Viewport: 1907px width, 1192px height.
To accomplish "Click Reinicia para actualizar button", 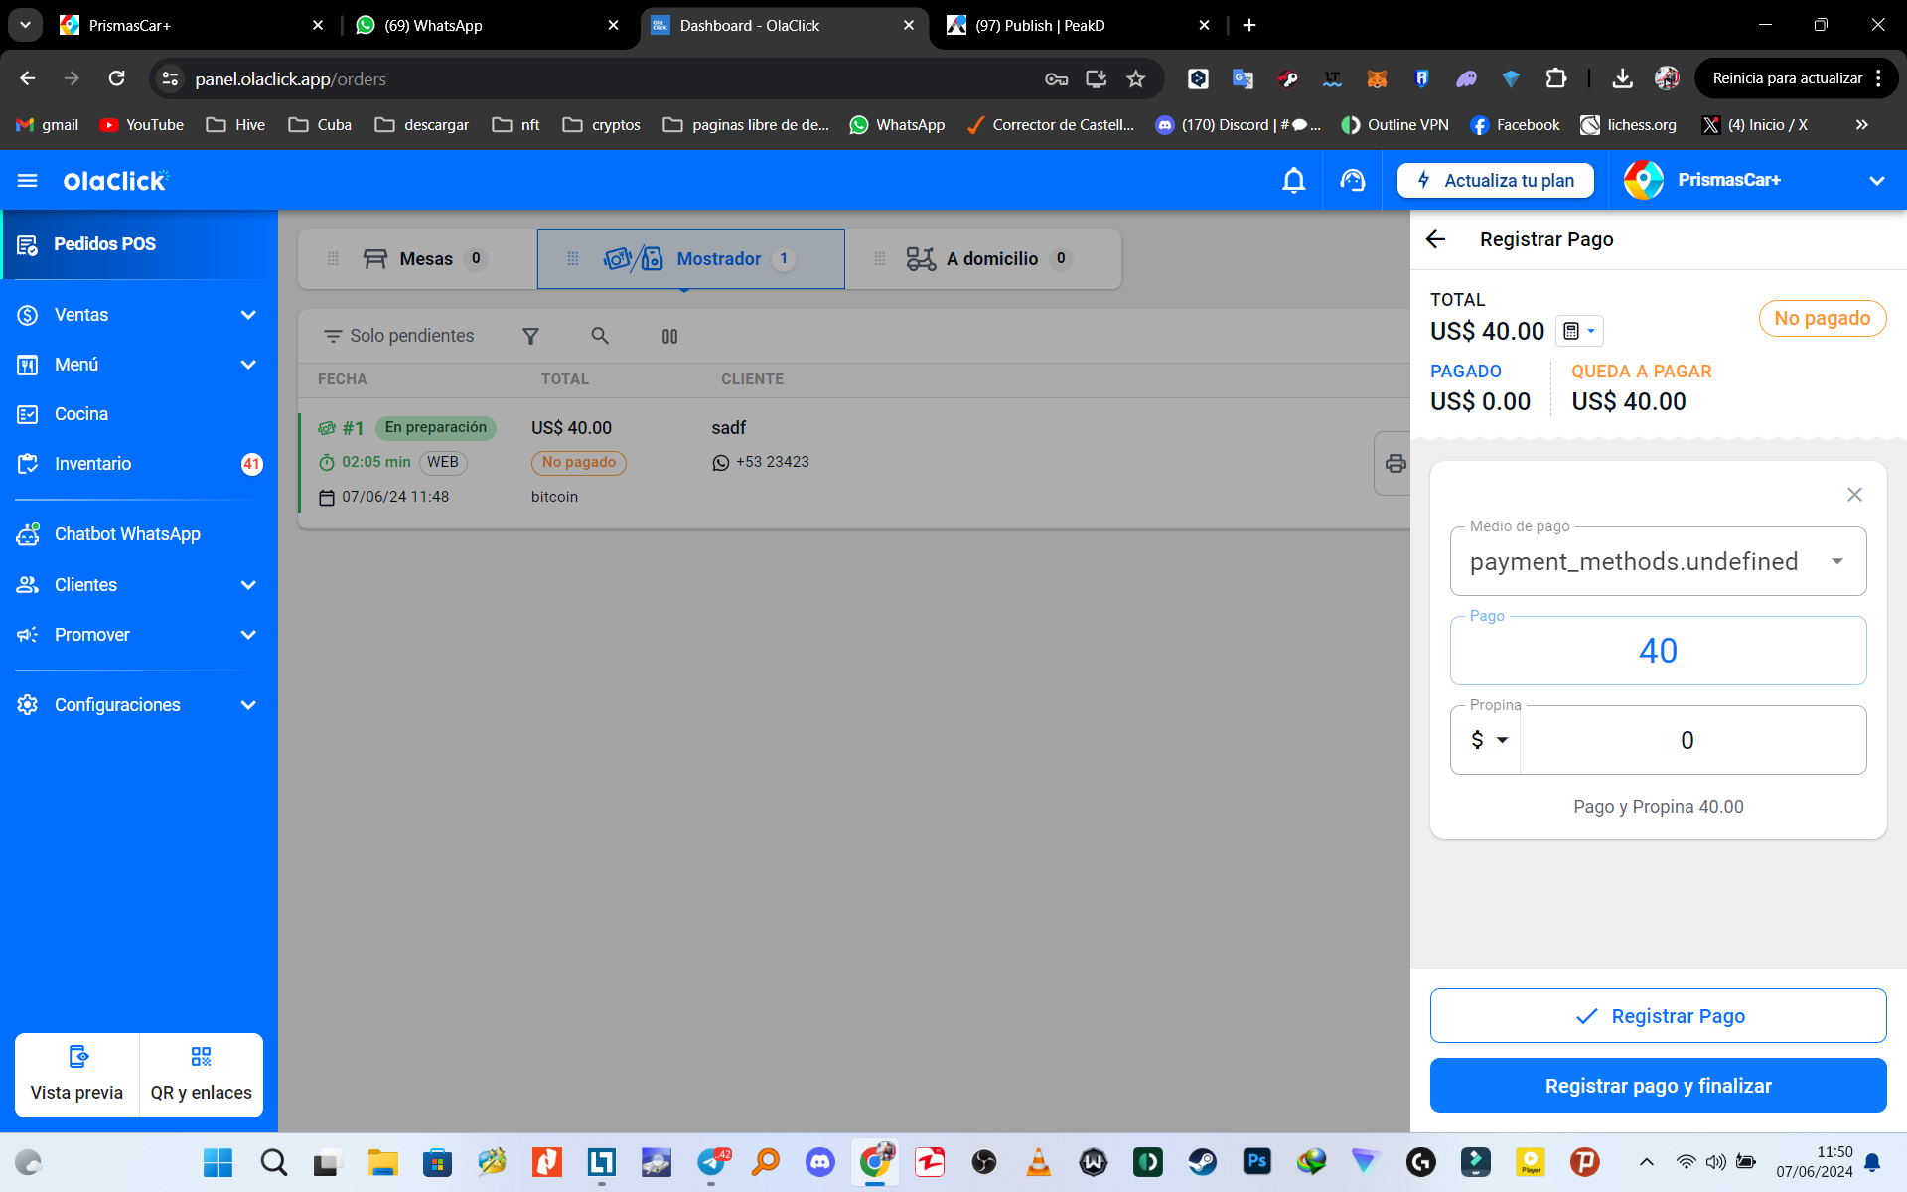I will tap(1796, 78).
